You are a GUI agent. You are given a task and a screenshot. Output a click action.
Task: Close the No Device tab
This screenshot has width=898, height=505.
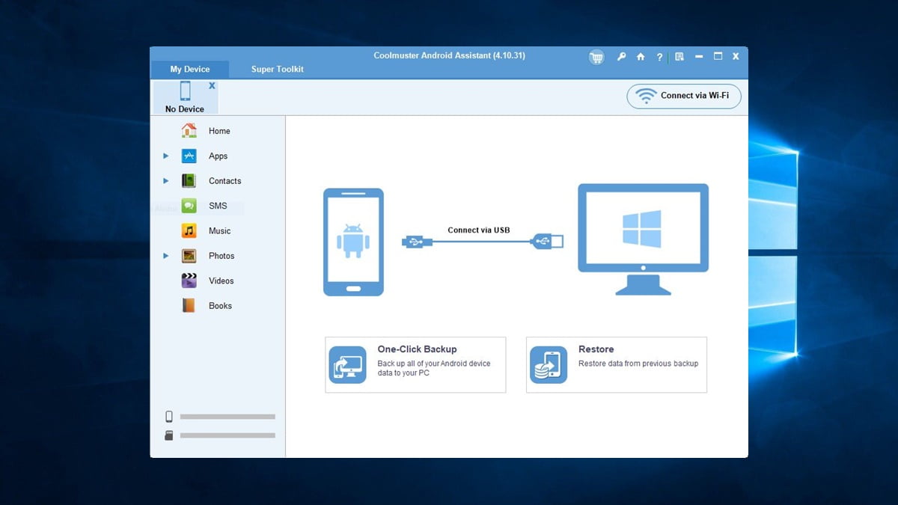[x=212, y=86]
